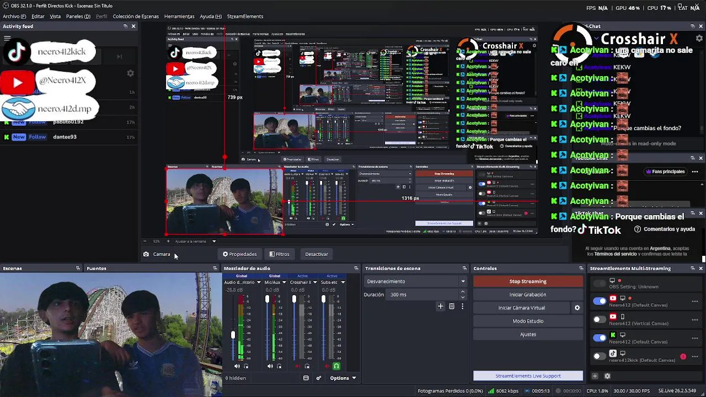706x397 pixels.
Task: Open Crosshair X channel dropdown arrow
Action: (x=316, y=282)
